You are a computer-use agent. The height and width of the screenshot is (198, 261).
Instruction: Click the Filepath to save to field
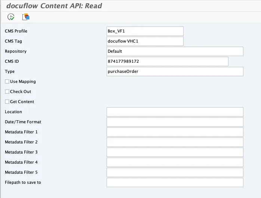(175, 183)
